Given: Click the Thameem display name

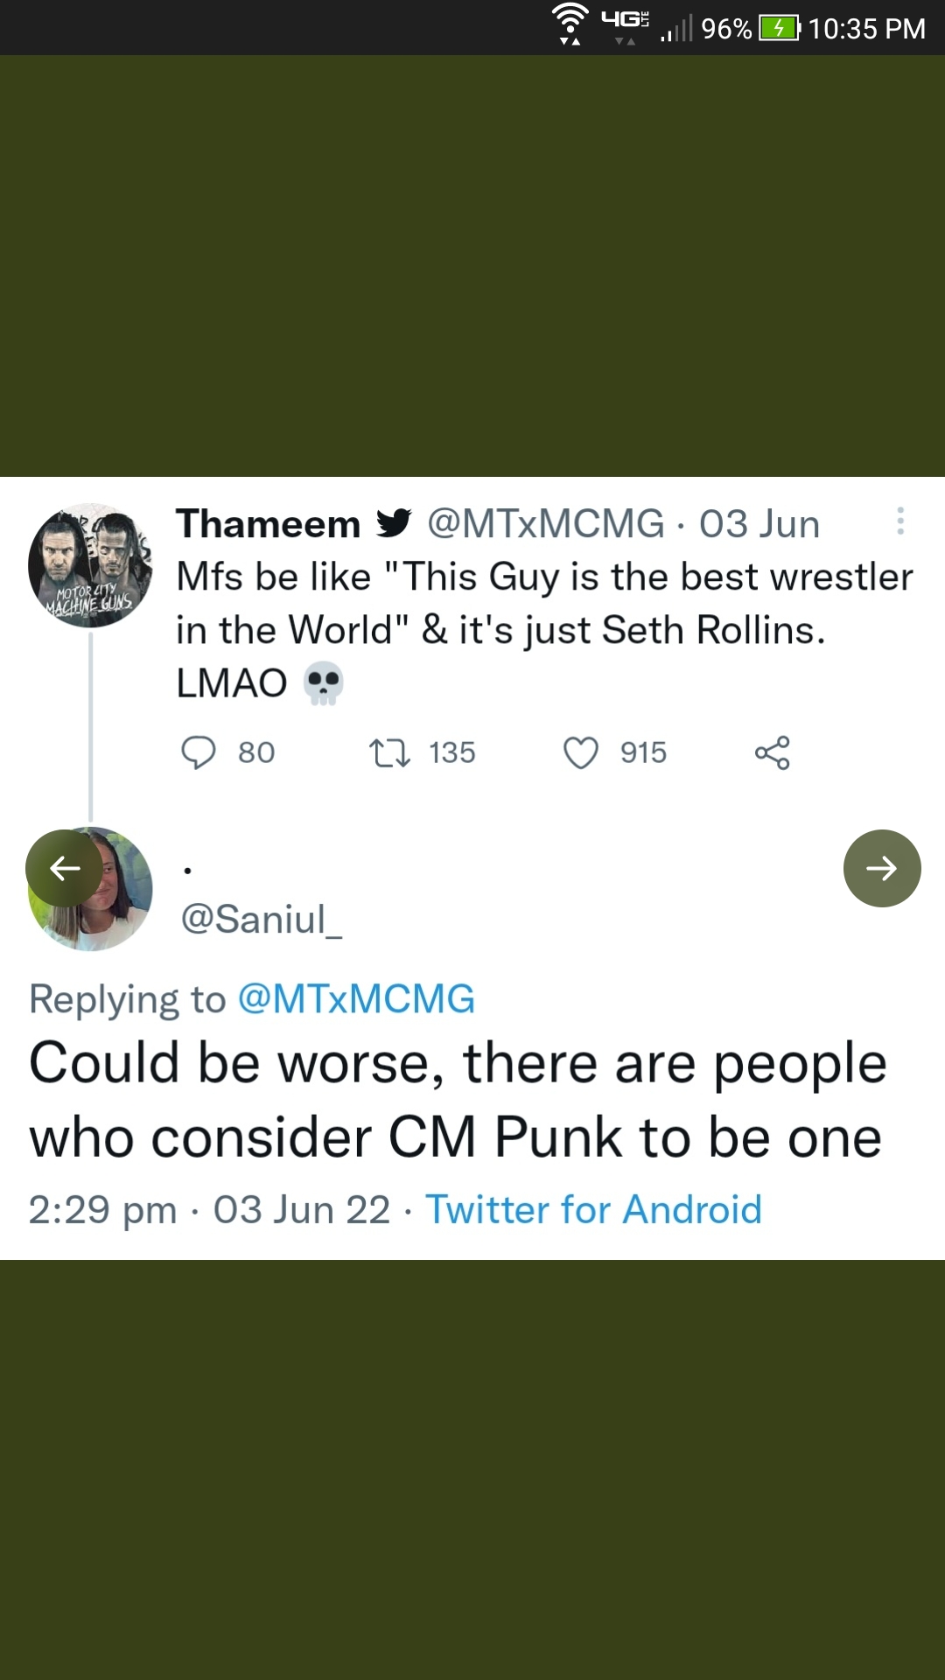Looking at the screenshot, I should (269, 524).
